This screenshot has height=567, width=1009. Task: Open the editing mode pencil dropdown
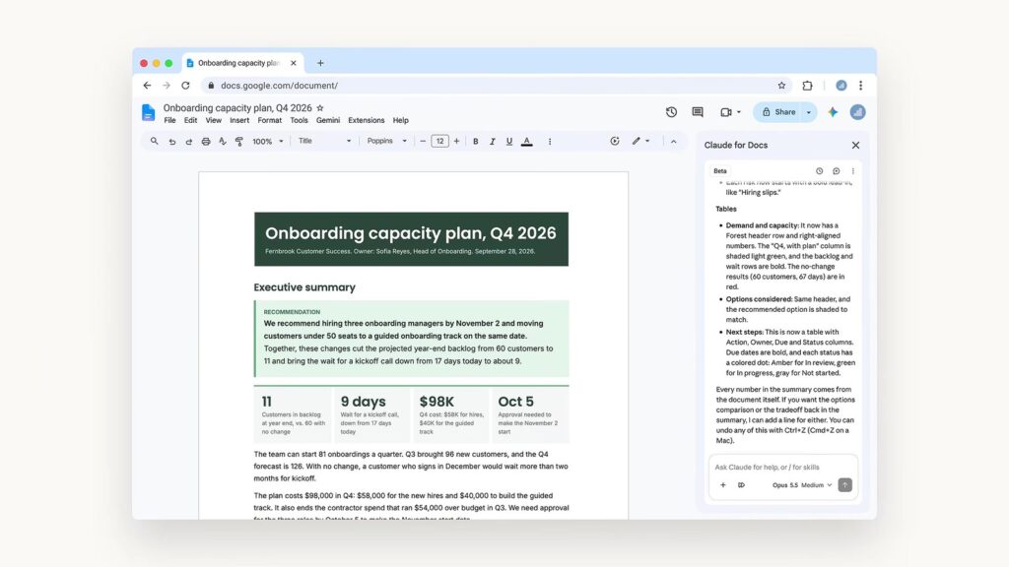tap(640, 141)
